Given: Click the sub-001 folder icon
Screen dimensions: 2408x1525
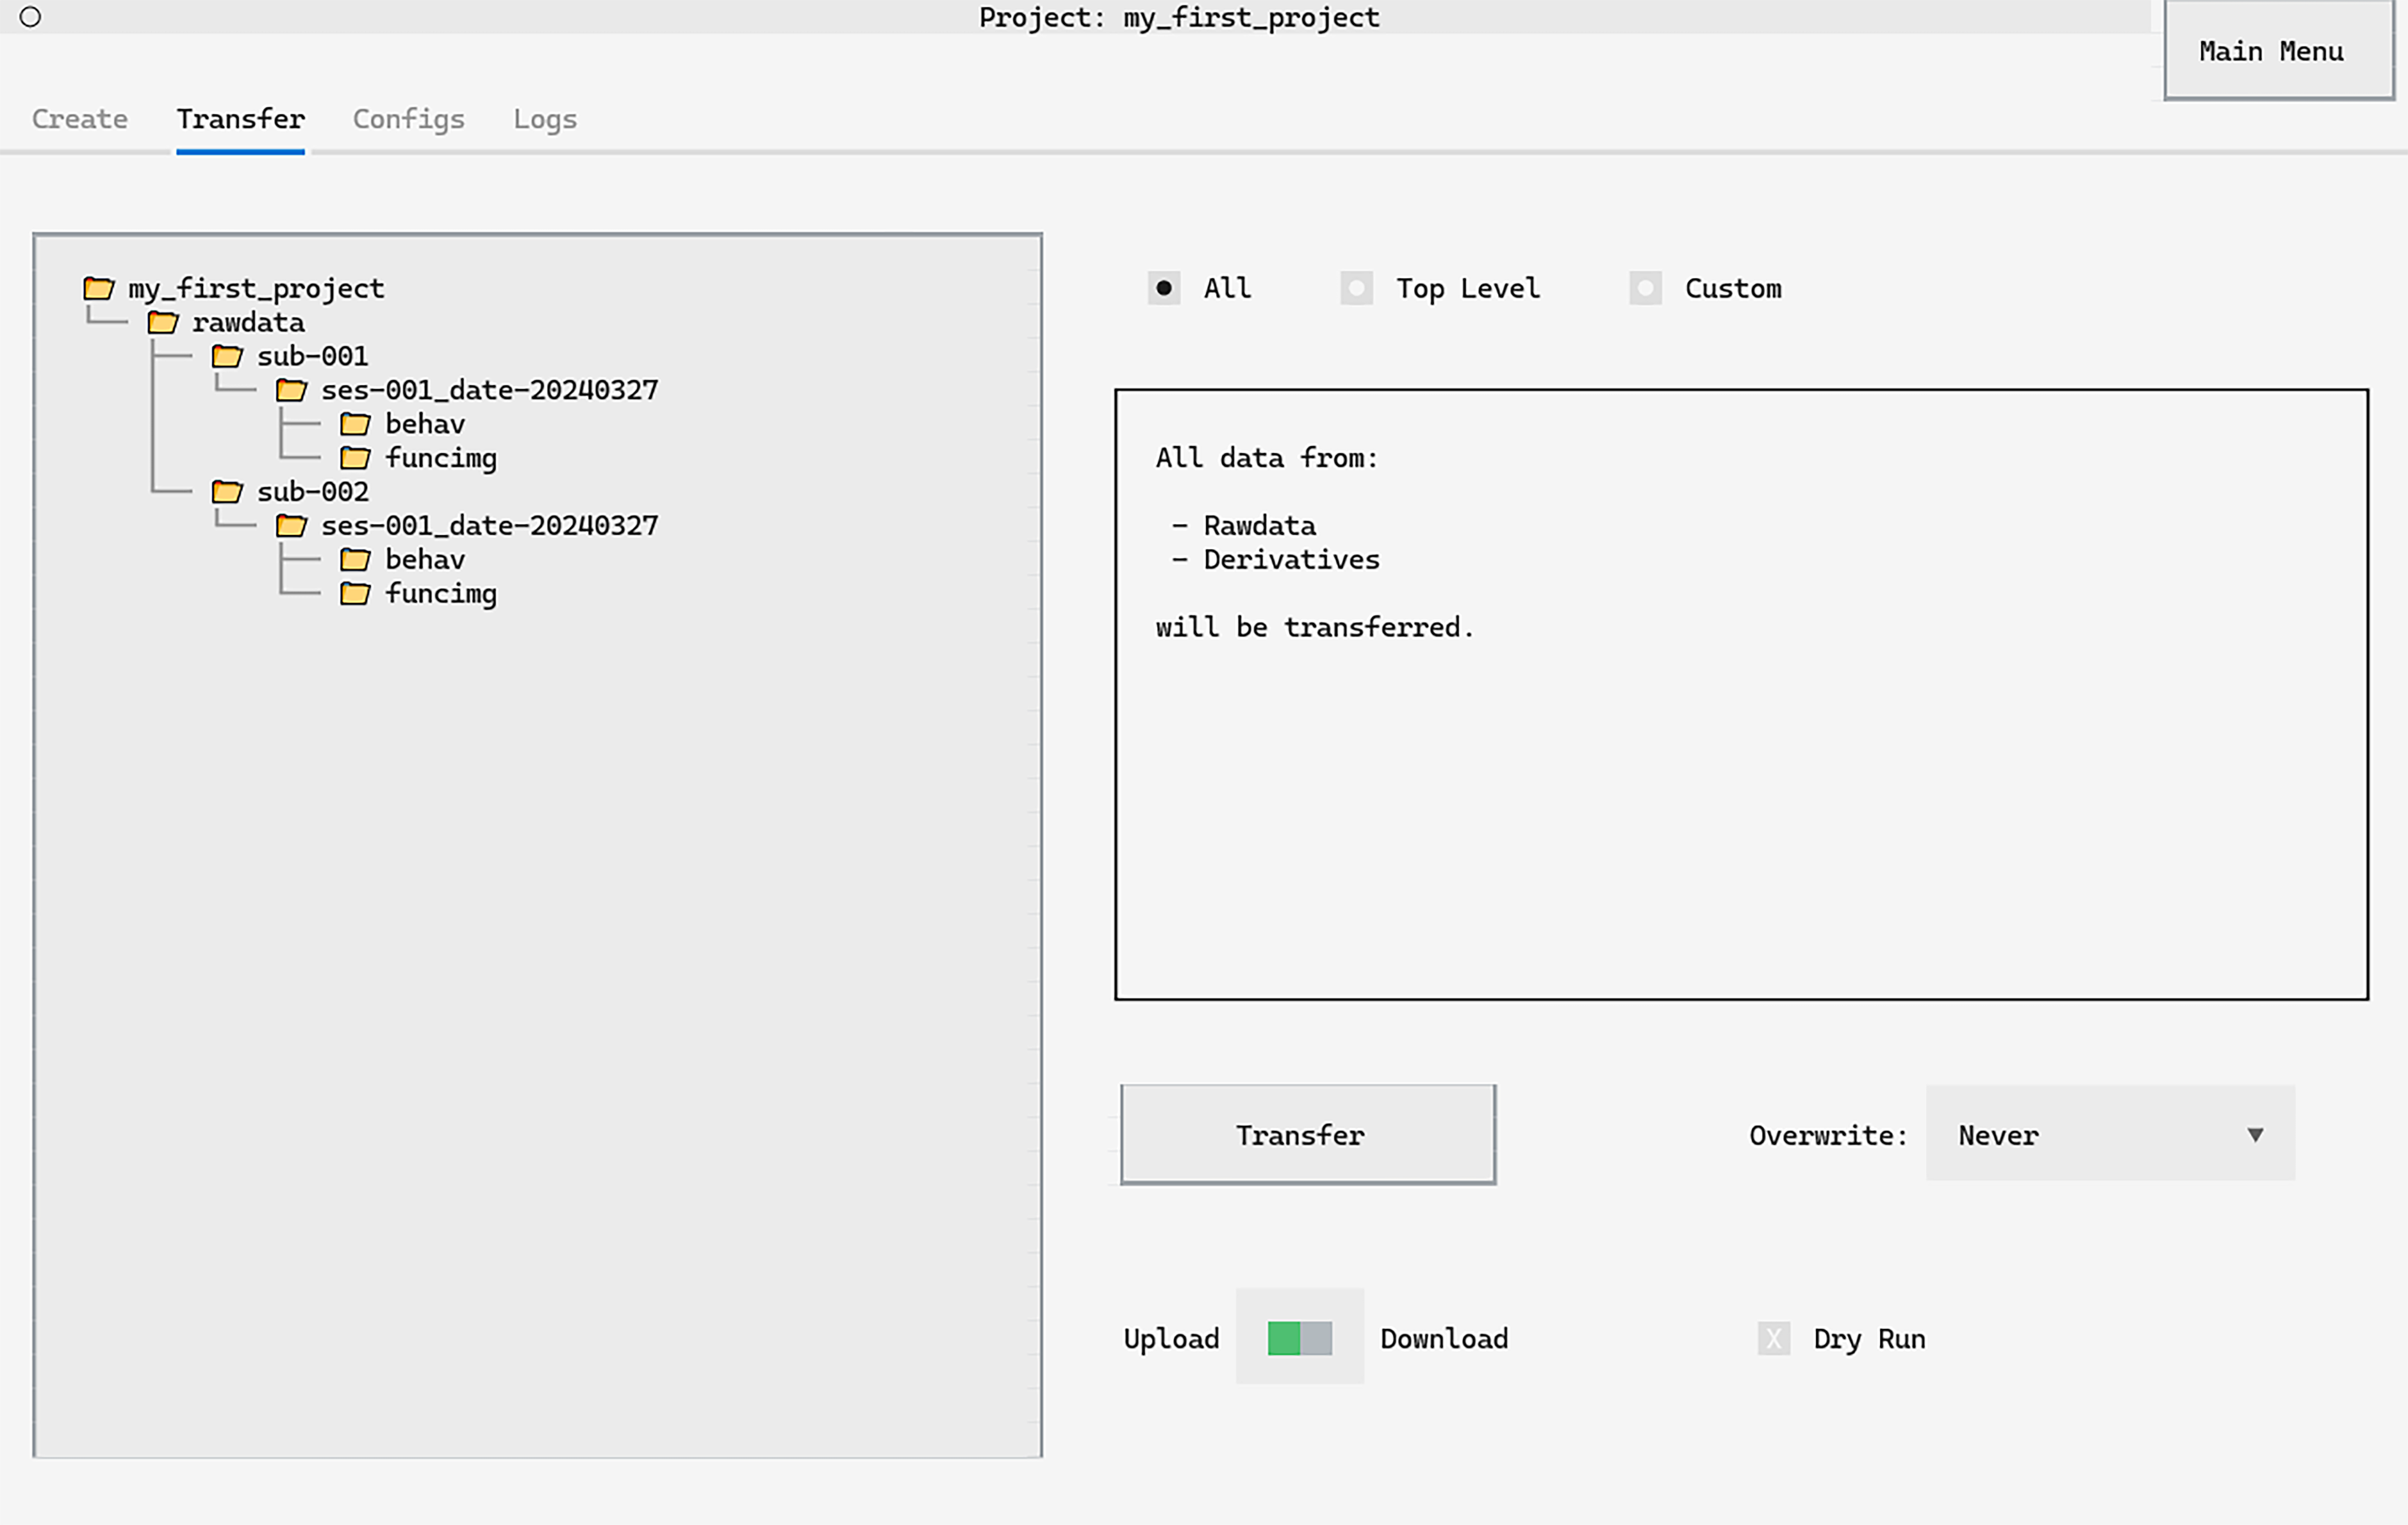Looking at the screenshot, I should 227,356.
